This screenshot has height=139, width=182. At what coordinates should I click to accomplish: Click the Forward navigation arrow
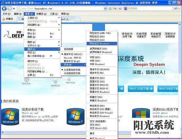click(10, 8)
